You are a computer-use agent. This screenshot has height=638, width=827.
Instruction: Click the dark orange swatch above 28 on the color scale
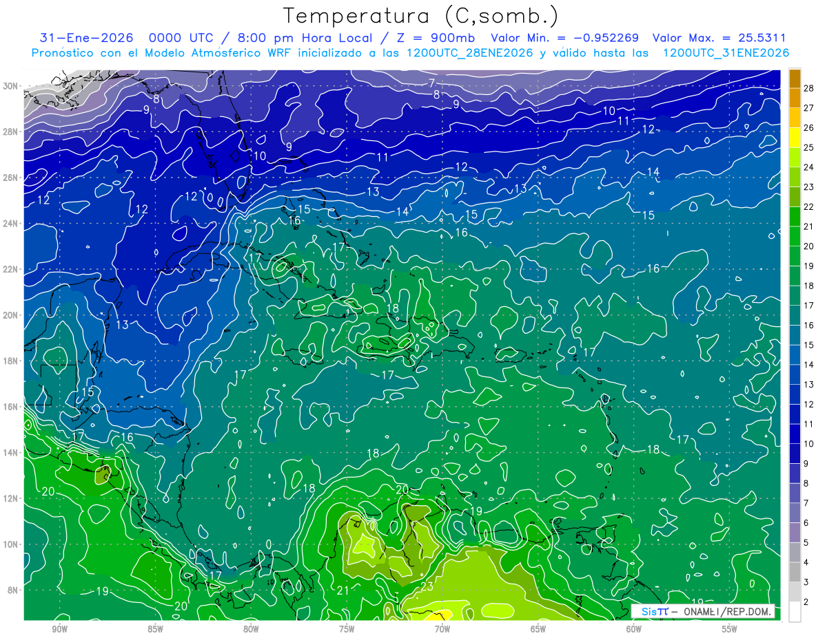click(795, 78)
